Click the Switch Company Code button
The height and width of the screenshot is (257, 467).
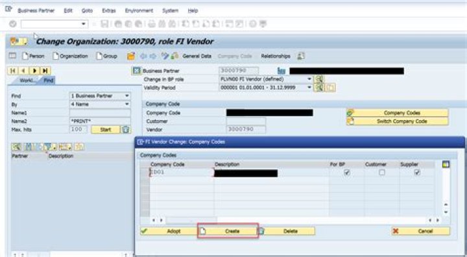(x=398, y=121)
